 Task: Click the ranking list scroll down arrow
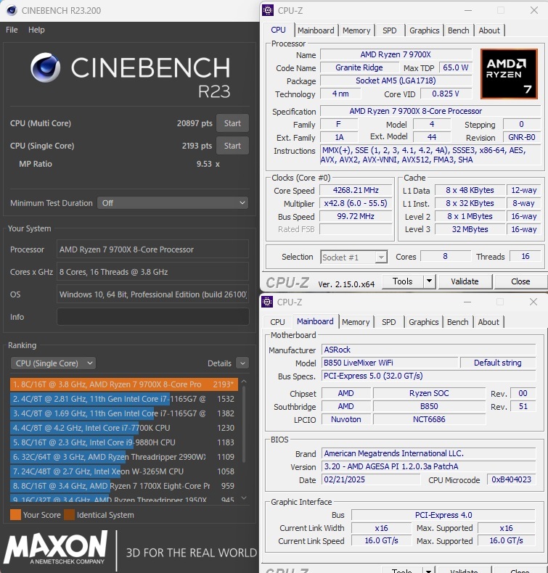(244, 498)
